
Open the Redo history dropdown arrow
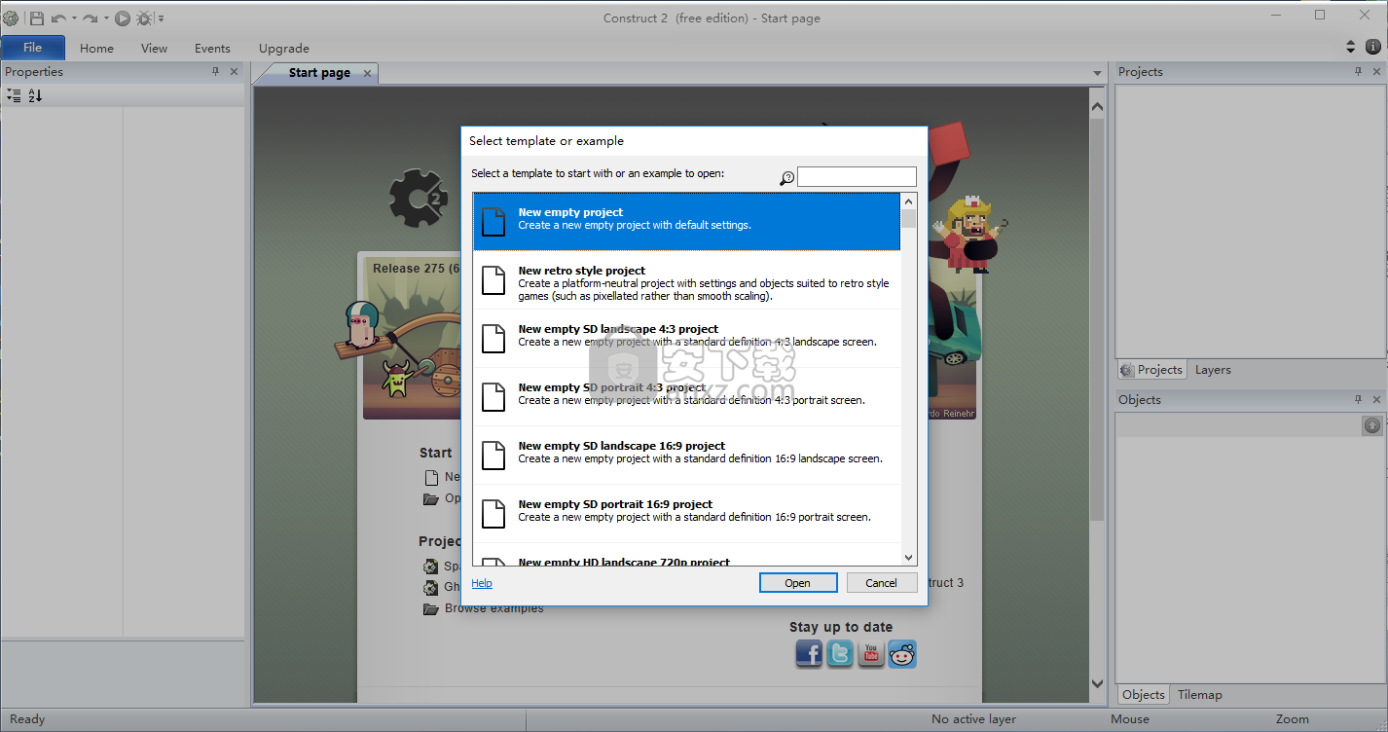106,18
